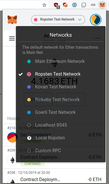Click the network dropdown chevron arrow
The image size is (109, 184).
tap(80, 20)
